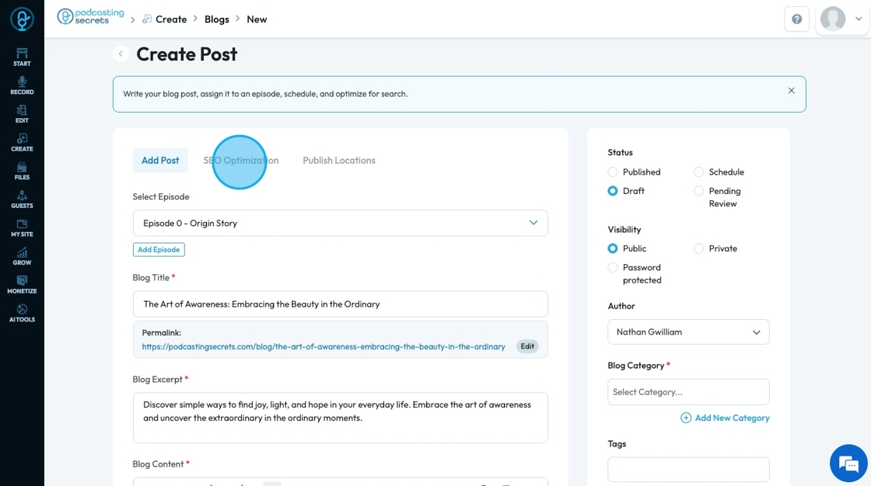
Task: Open the Files sidebar section
Action: 22,171
